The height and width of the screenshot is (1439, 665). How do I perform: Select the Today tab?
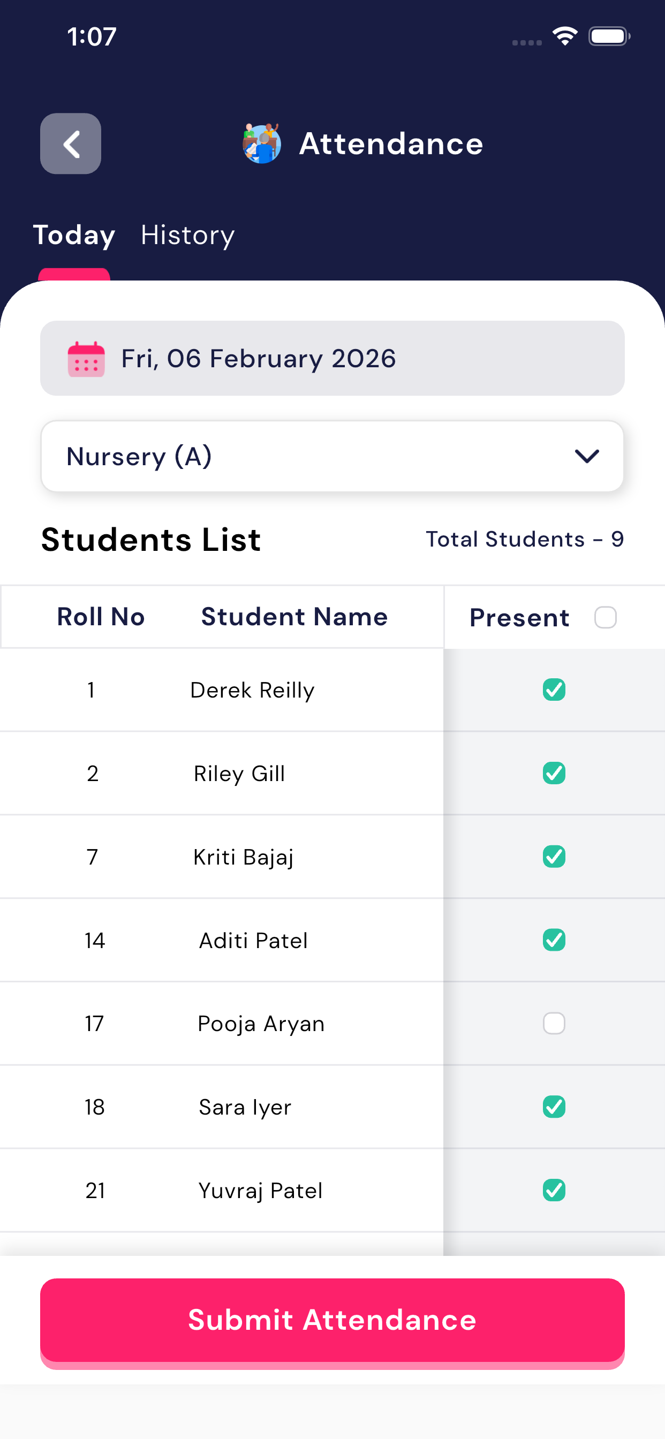point(74,235)
